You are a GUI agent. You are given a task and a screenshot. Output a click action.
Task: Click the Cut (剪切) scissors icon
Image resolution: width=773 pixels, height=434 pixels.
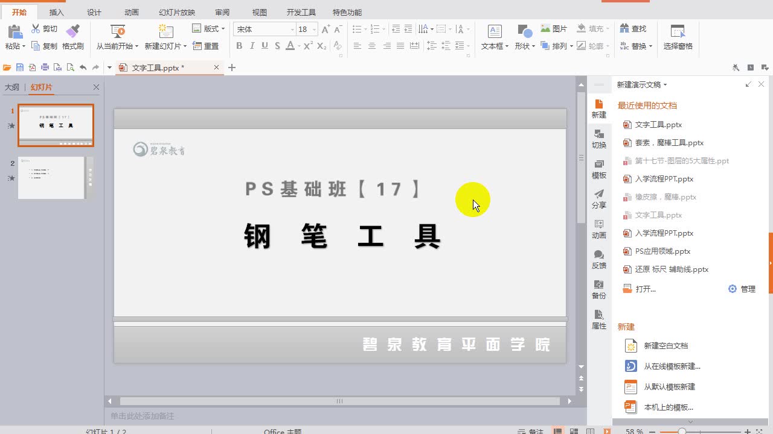(36, 29)
